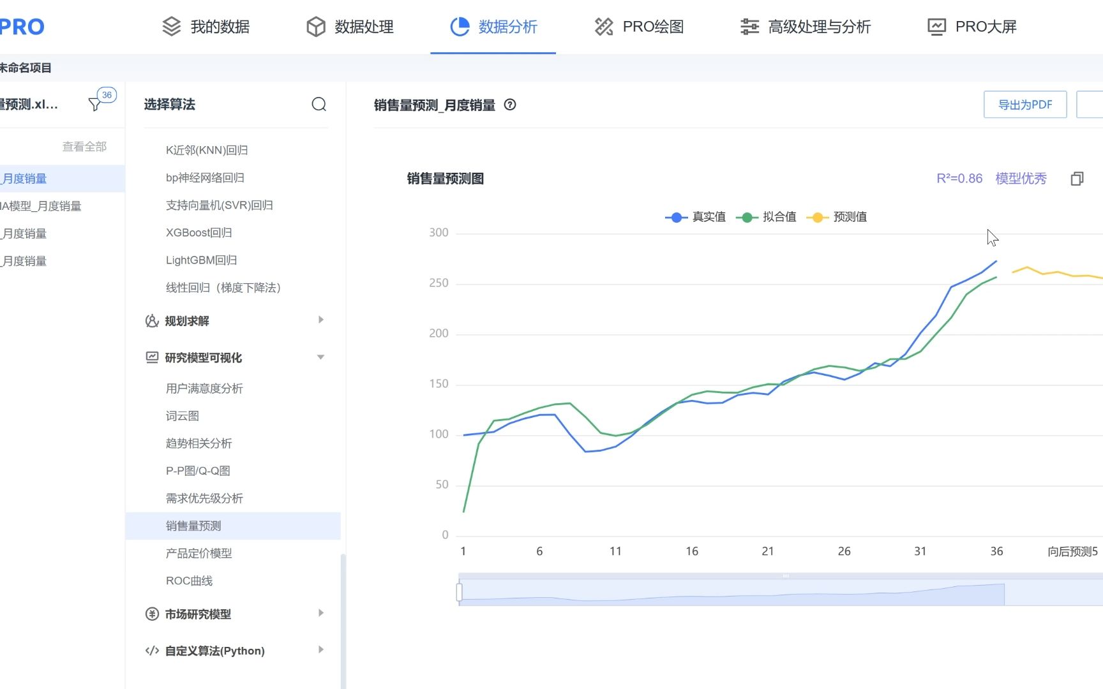Click the data zoom slider top grip

[x=786, y=575]
